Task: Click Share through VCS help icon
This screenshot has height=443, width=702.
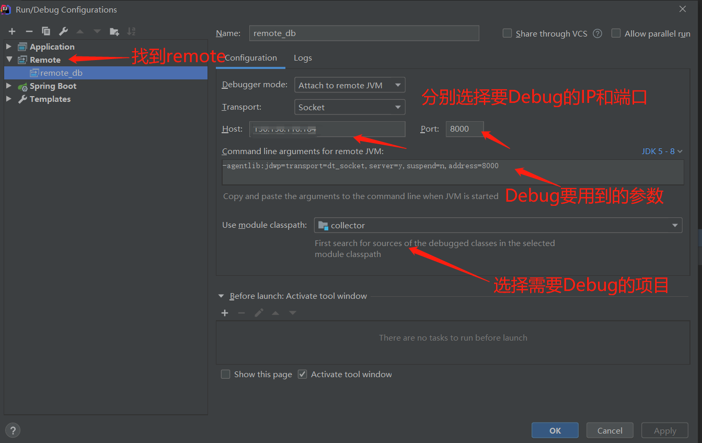Action: (597, 33)
